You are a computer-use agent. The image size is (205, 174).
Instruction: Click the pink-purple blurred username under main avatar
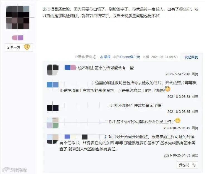(18, 38)
